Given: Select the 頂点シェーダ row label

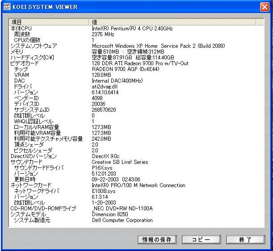Looking at the screenshot, I should [x=29, y=145].
